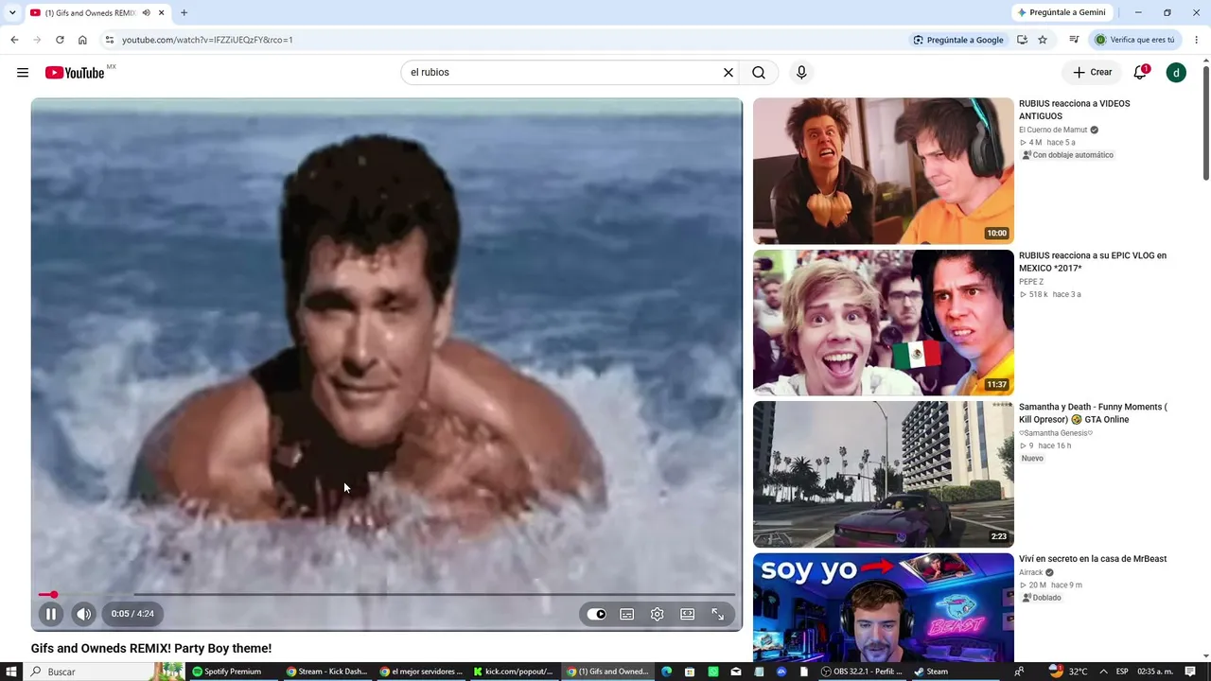Visit the 'El Cuerno de Mamut' channel
This screenshot has width=1211, height=681.
tap(1053, 130)
